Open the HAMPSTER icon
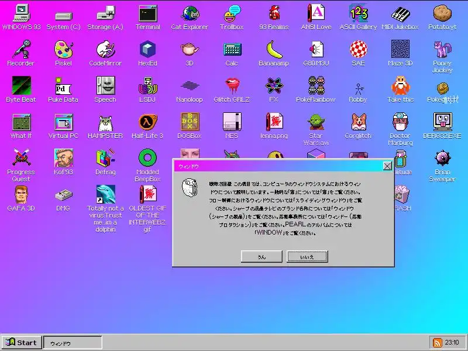The width and height of the screenshot is (468, 351). tap(105, 123)
